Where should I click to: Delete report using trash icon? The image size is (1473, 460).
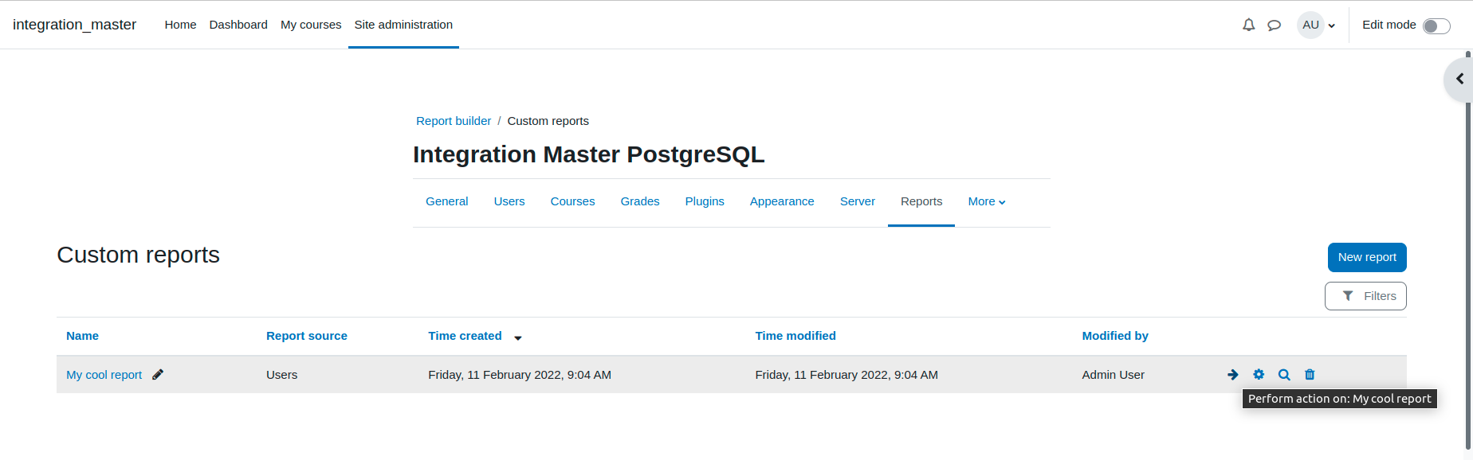[x=1310, y=374]
